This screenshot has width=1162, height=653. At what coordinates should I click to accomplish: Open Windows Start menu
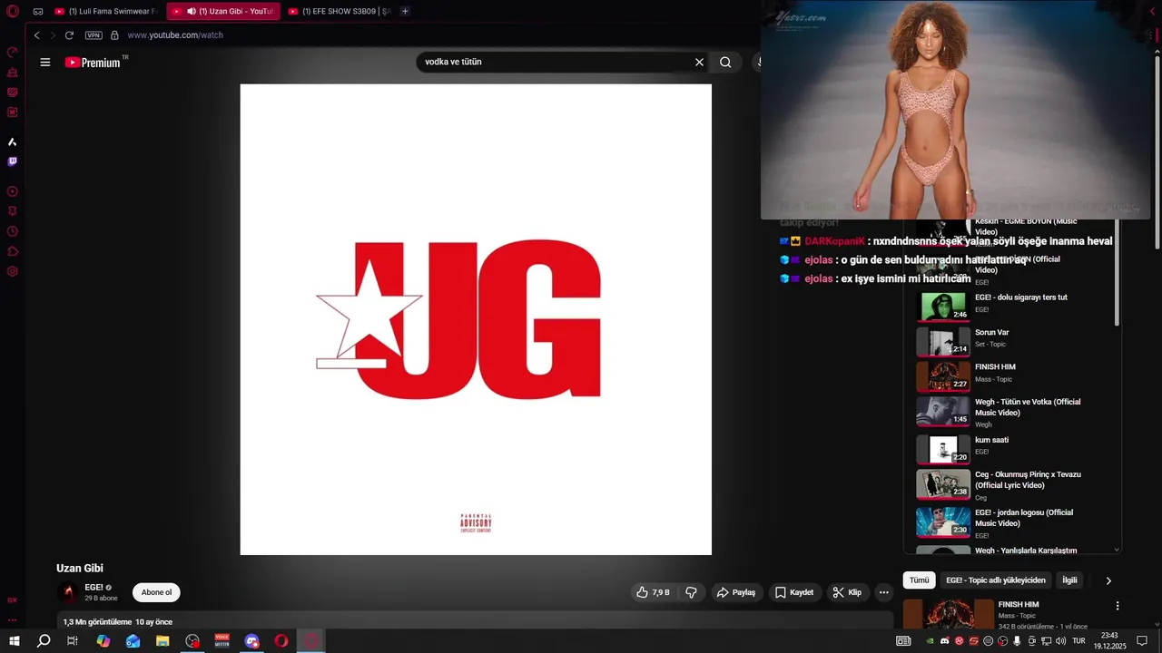15,641
